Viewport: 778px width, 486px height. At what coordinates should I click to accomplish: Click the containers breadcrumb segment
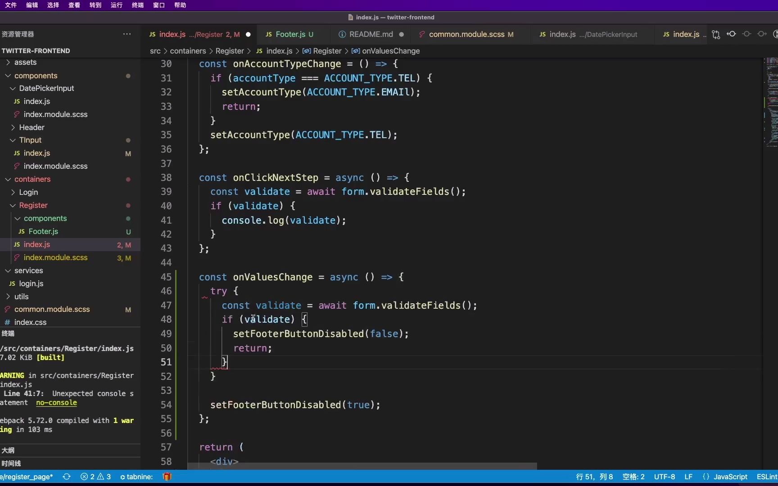click(x=188, y=51)
